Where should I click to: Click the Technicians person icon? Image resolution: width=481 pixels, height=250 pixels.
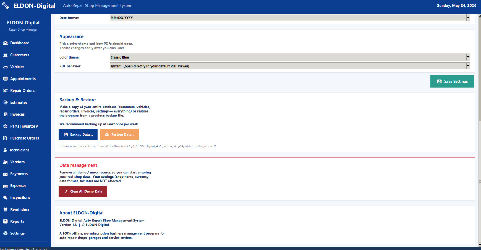5,150
